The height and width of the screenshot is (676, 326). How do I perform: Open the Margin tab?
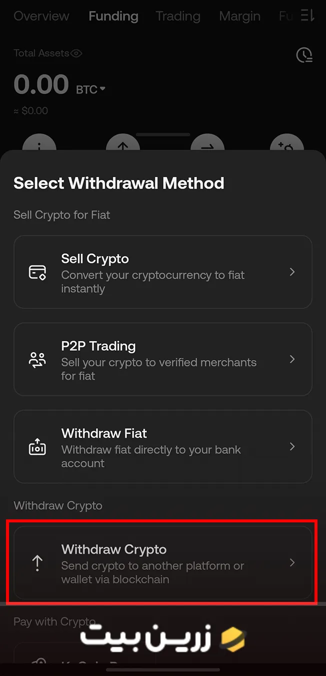click(x=239, y=16)
